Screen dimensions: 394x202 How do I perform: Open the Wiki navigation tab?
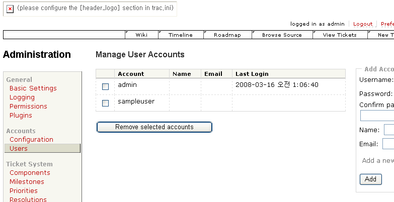tap(141, 35)
